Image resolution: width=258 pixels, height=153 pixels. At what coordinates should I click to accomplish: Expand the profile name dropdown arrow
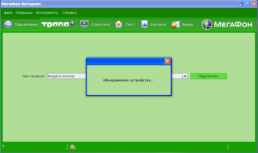tap(185, 76)
